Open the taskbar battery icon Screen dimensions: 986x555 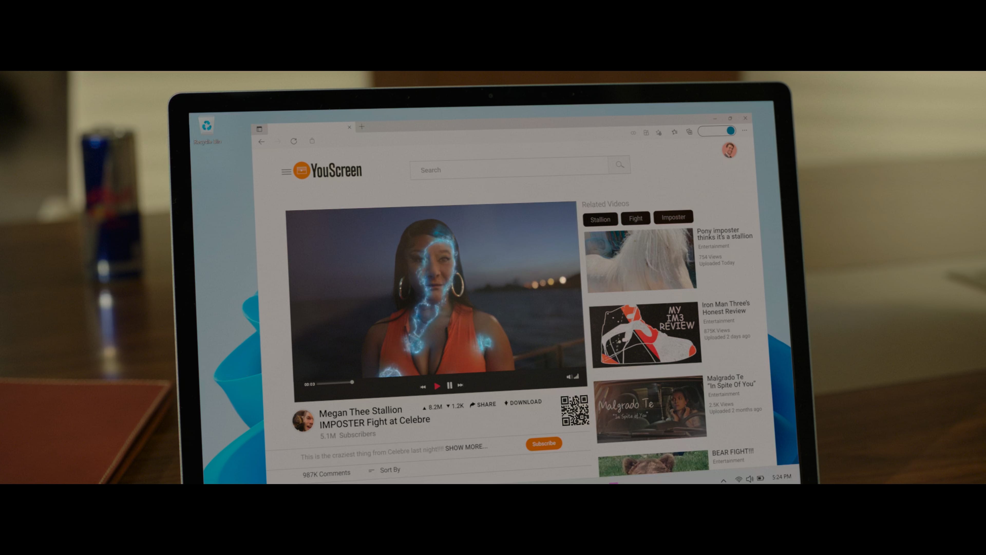pos(761,478)
